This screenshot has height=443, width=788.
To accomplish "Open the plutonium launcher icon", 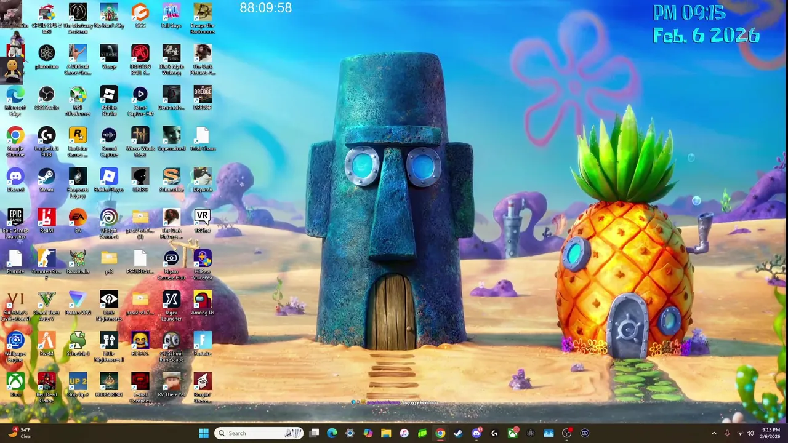I will tap(47, 57).
